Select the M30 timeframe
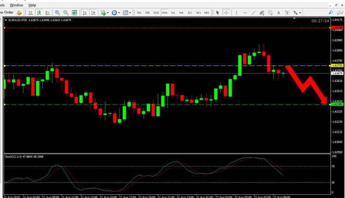This screenshot has height=198, width=345. click(x=165, y=13)
